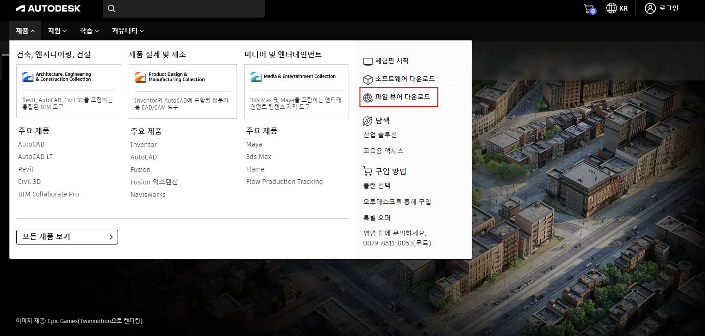This screenshot has width=705, height=336.
Task: Open Flow Production Tracking link
Action: (x=284, y=182)
